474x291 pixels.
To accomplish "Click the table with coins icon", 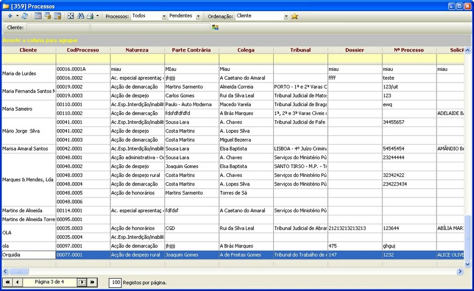I will click(x=57, y=16).
